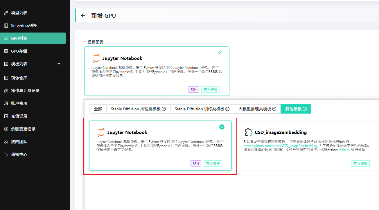Click the edit pencil icon on template card
The width and height of the screenshot is (379, 210).
pos(220,53)
